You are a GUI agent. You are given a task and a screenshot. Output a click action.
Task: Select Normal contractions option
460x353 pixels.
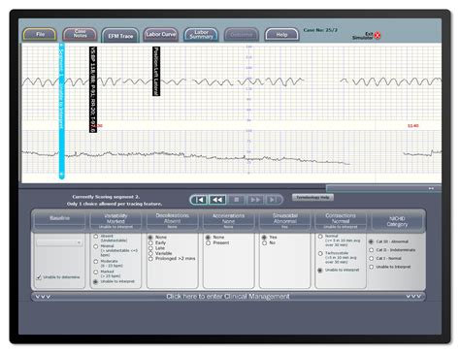(320, 237)
